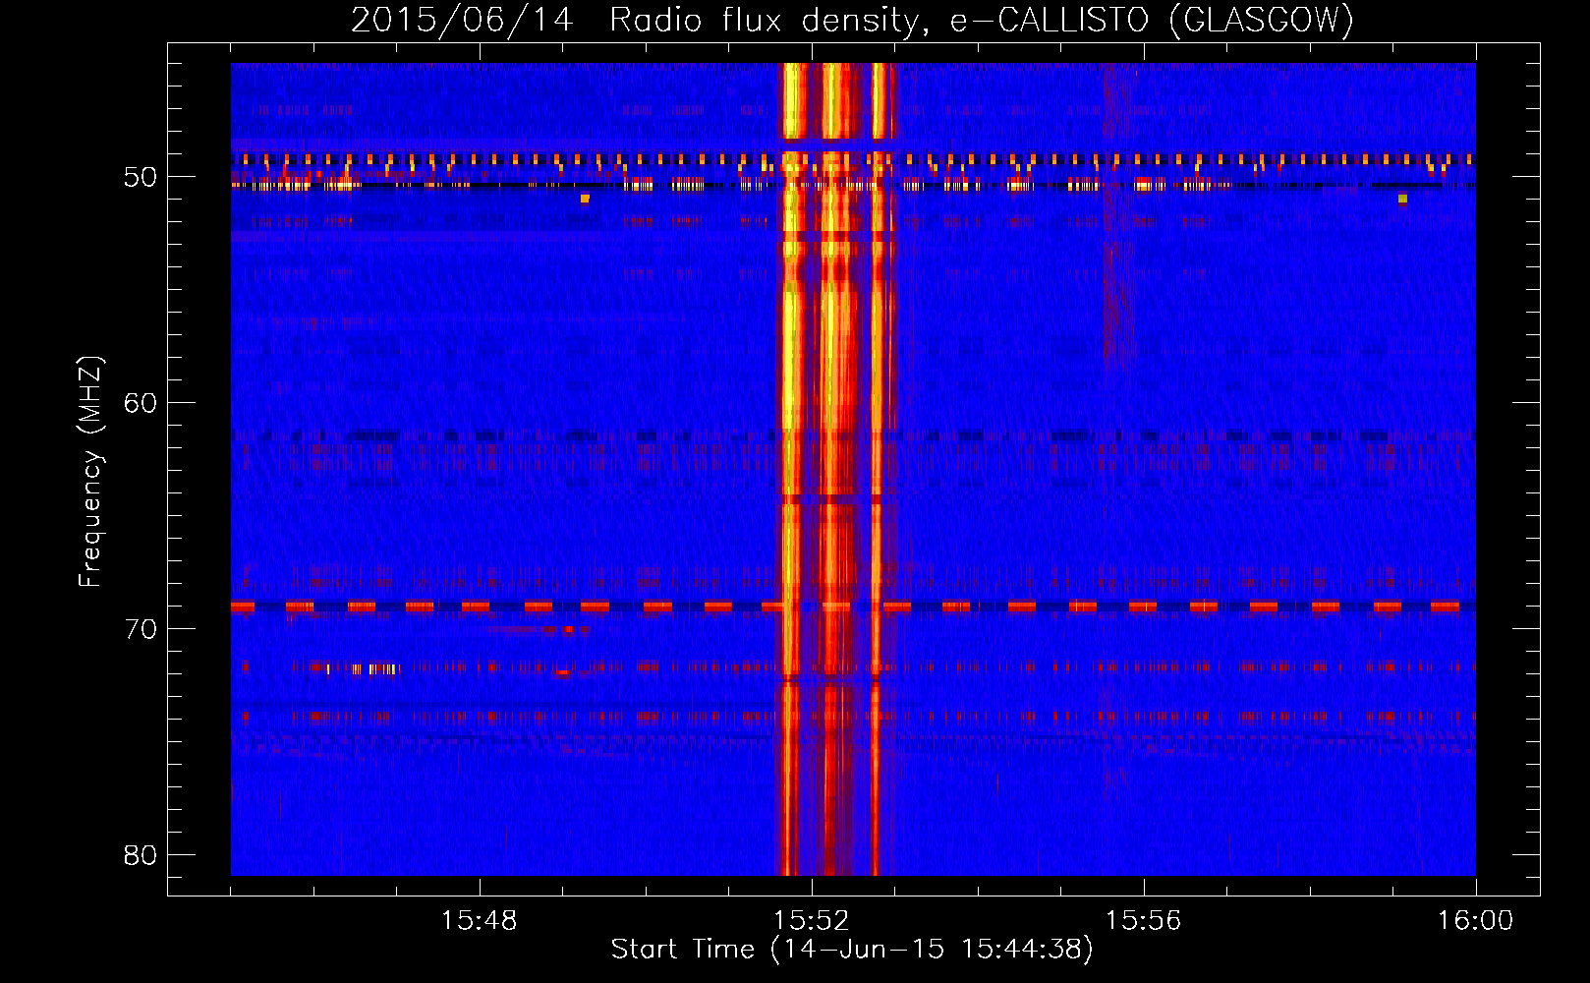Click the '15:52' time tick label

[x=811, y=921]
